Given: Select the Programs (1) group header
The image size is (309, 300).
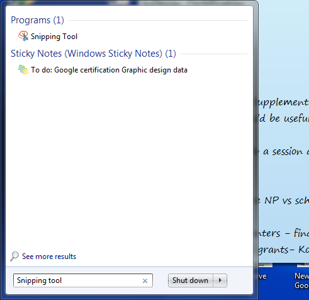Looking at the screenshot, I should coord(37,20).
